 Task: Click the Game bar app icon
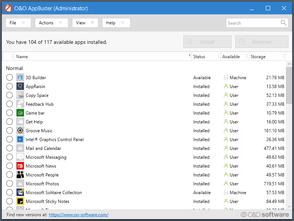(x=20, y=113)
